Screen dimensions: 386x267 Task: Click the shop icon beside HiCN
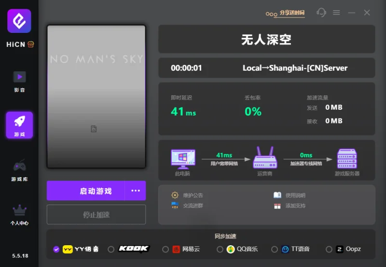[30, 44]
